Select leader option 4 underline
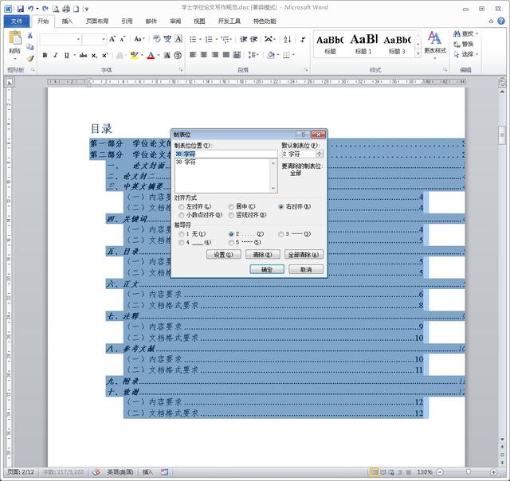 [x=182, y=242]
